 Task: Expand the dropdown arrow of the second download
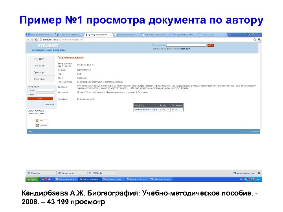pyautogui.click(x=86, y=173)
